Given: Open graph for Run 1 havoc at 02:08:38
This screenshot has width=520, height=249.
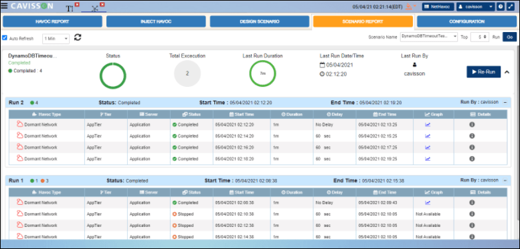Looking at the screenshot, I should pos(428,203).
